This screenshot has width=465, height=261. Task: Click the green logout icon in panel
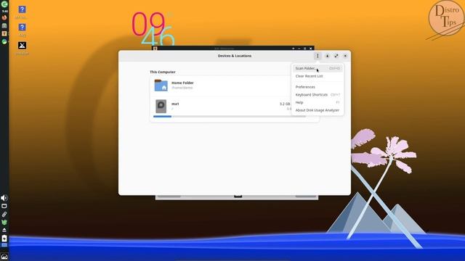coord(4,4)
